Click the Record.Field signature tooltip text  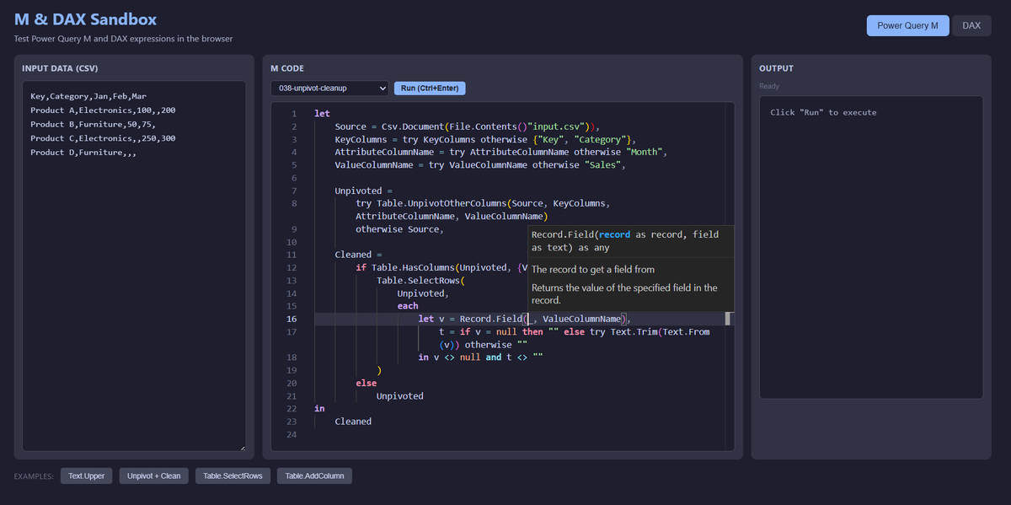[625, 241]
